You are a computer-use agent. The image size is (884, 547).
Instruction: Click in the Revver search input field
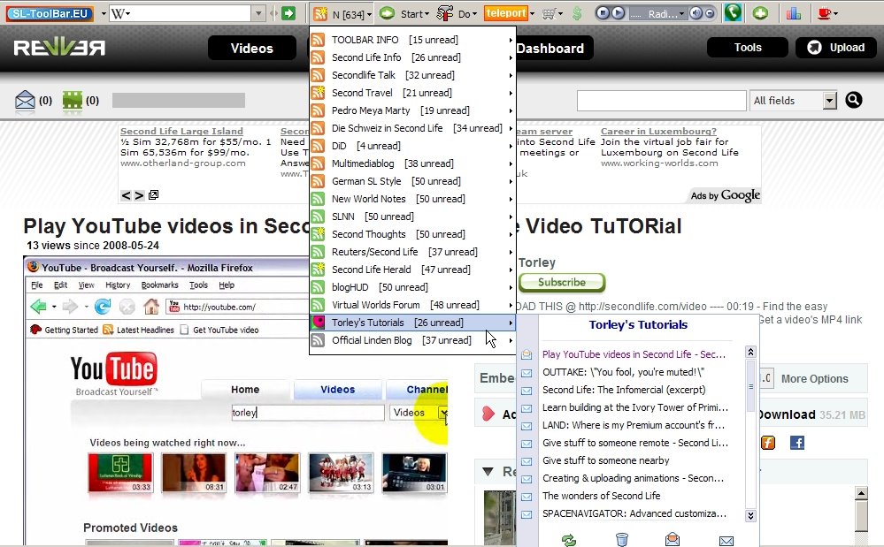point(661,101)
